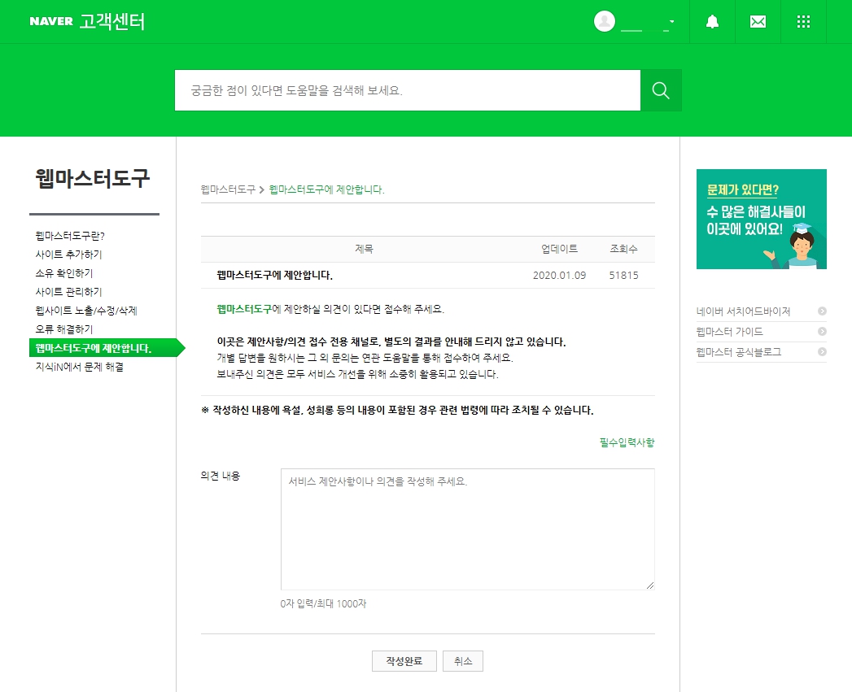Open the 고객센터 home link
Image resolution: width=852 pixels, height=692 pixels.
112,22
